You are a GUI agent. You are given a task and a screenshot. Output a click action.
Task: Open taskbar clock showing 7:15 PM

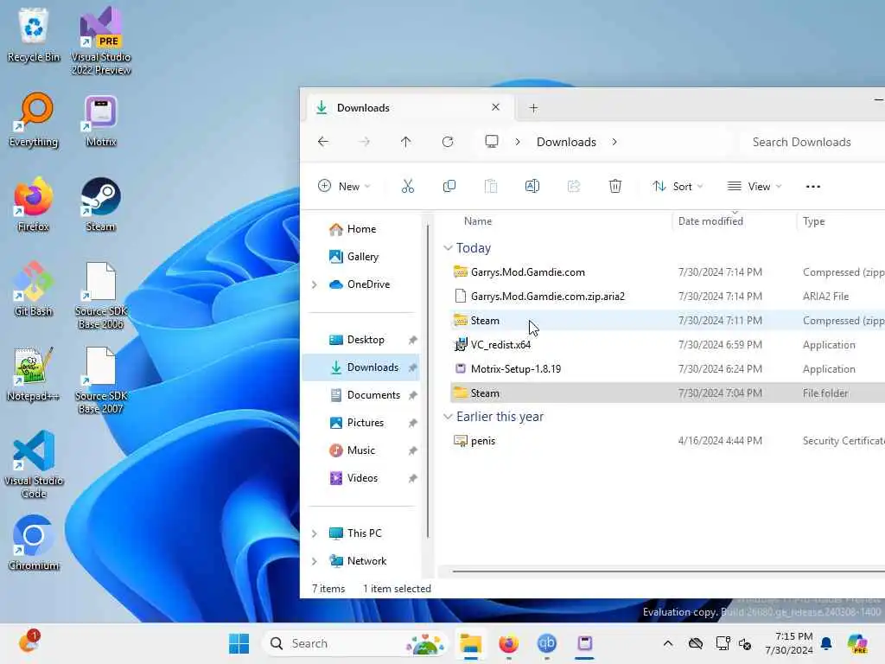pos(789,643)
